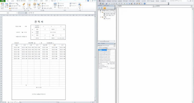Expand the formula bar
The height and width of the screenshot is (103, 194).
95,13
